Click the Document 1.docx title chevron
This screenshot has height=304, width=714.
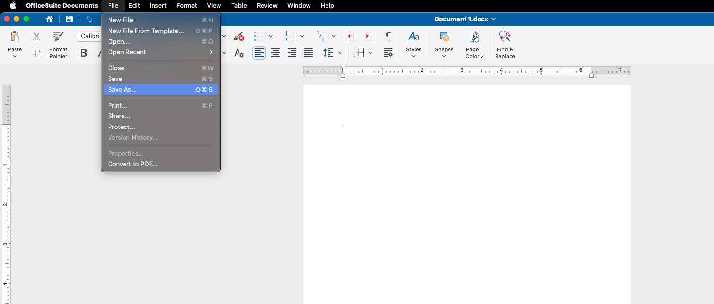(x=493, y=19)
